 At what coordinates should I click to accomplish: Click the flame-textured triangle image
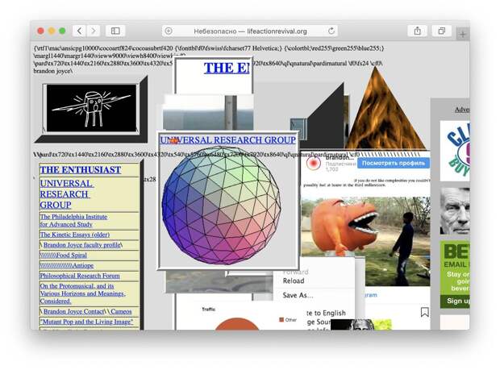(x=385, y=108)
